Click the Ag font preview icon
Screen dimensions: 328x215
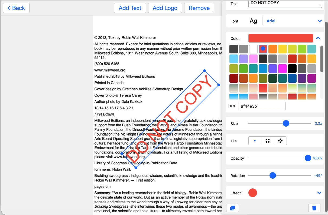(x=253, y=21)
